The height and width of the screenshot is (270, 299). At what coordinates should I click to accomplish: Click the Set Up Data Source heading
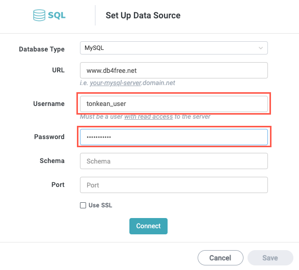coord(143,15)
